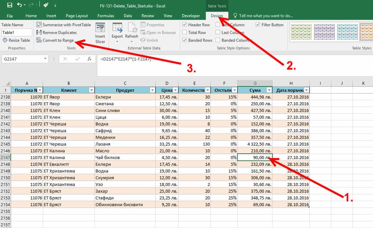Switch to the Developer tab
Viewport: 373px width, 228px height.
[191, 16]
